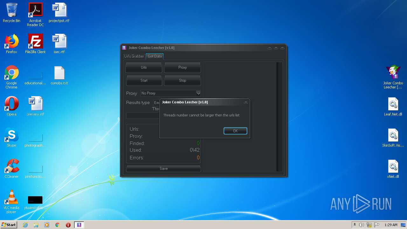Close the threads error dialog
Image resolution: width=407 pixels, height=229 pixels.
pos(245,102)
